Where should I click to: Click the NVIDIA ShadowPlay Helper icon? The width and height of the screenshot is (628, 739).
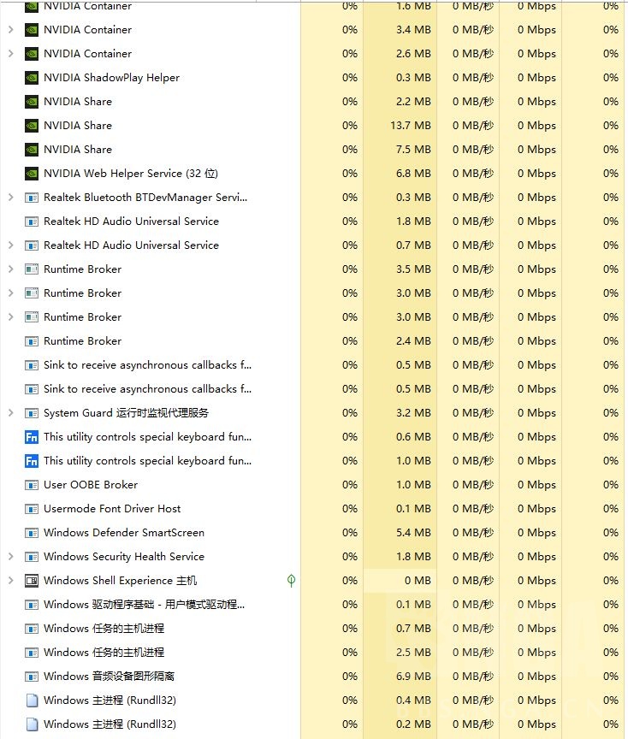coord(32,78)
